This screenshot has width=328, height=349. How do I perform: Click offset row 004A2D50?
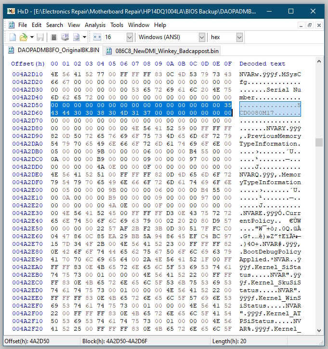pyautogui.click(x=27, y=105)
